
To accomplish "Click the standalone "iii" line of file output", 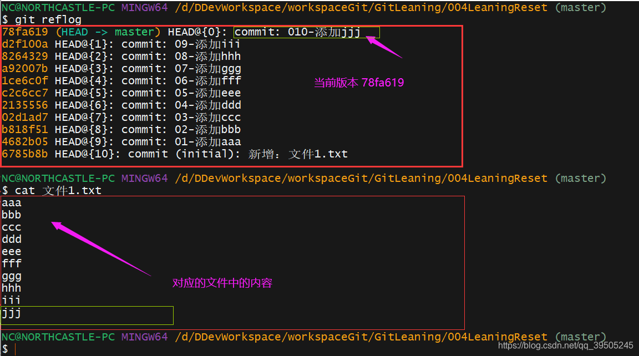I will coord(12,300).
